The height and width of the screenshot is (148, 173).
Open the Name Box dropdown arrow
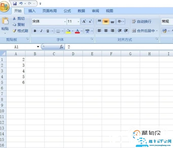point(38,47)
